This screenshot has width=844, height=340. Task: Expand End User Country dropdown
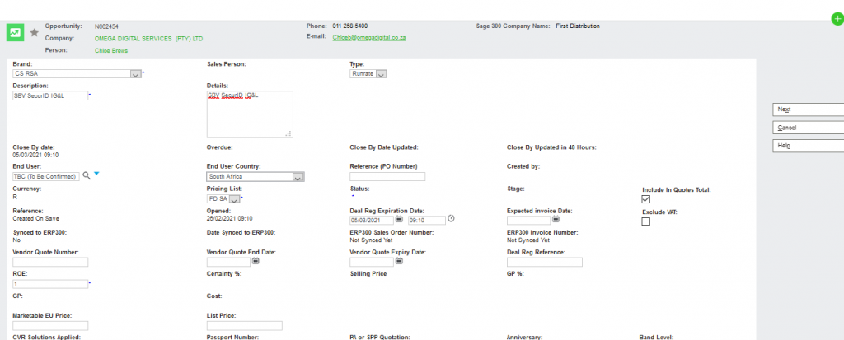[298, 176]
